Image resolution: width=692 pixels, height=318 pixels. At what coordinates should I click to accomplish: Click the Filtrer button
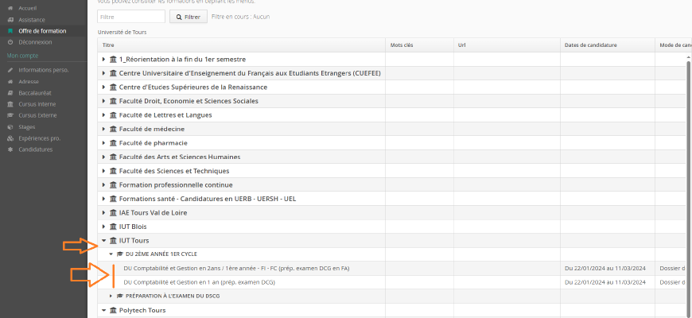[x=189, y=17]
